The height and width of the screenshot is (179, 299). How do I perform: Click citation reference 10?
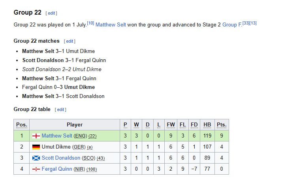click(x=90, y=23)
